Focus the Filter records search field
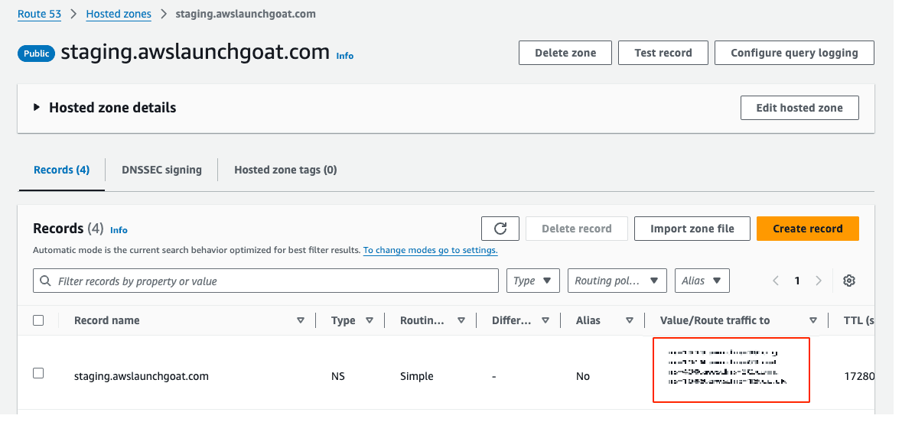 (265, 281)
